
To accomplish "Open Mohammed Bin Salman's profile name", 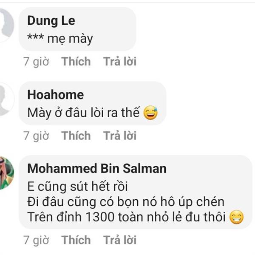I will pos(97,168).
